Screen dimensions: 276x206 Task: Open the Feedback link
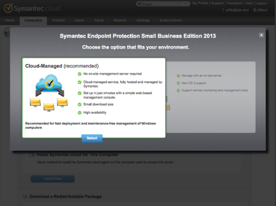pos(234,3)
